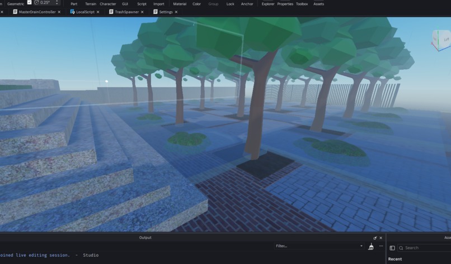Click the Script toolbar button
451x264 pixels.
[x=142, y=4]
